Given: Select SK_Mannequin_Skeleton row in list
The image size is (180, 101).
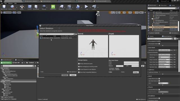Looking at the screenshot, I should [x=58, y=38].
